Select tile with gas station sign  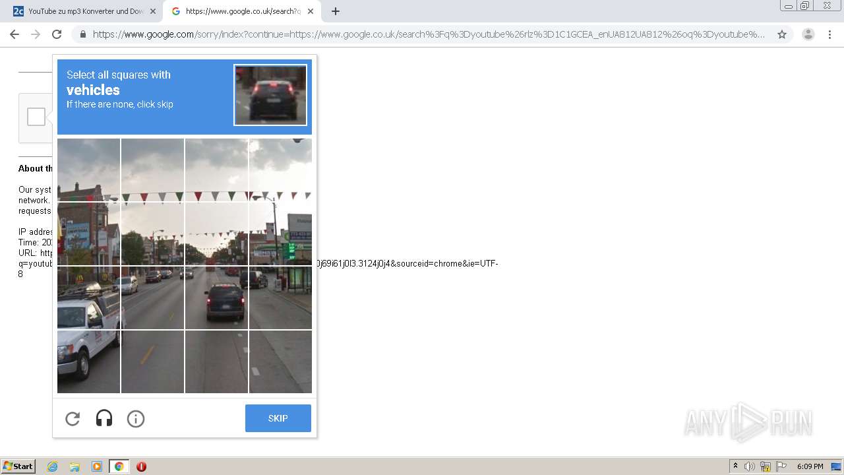click(x=280, y=234)
